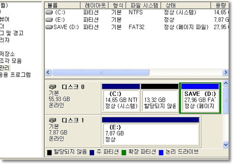Click the dark blue 주 파티션 legend swatch

92,152
